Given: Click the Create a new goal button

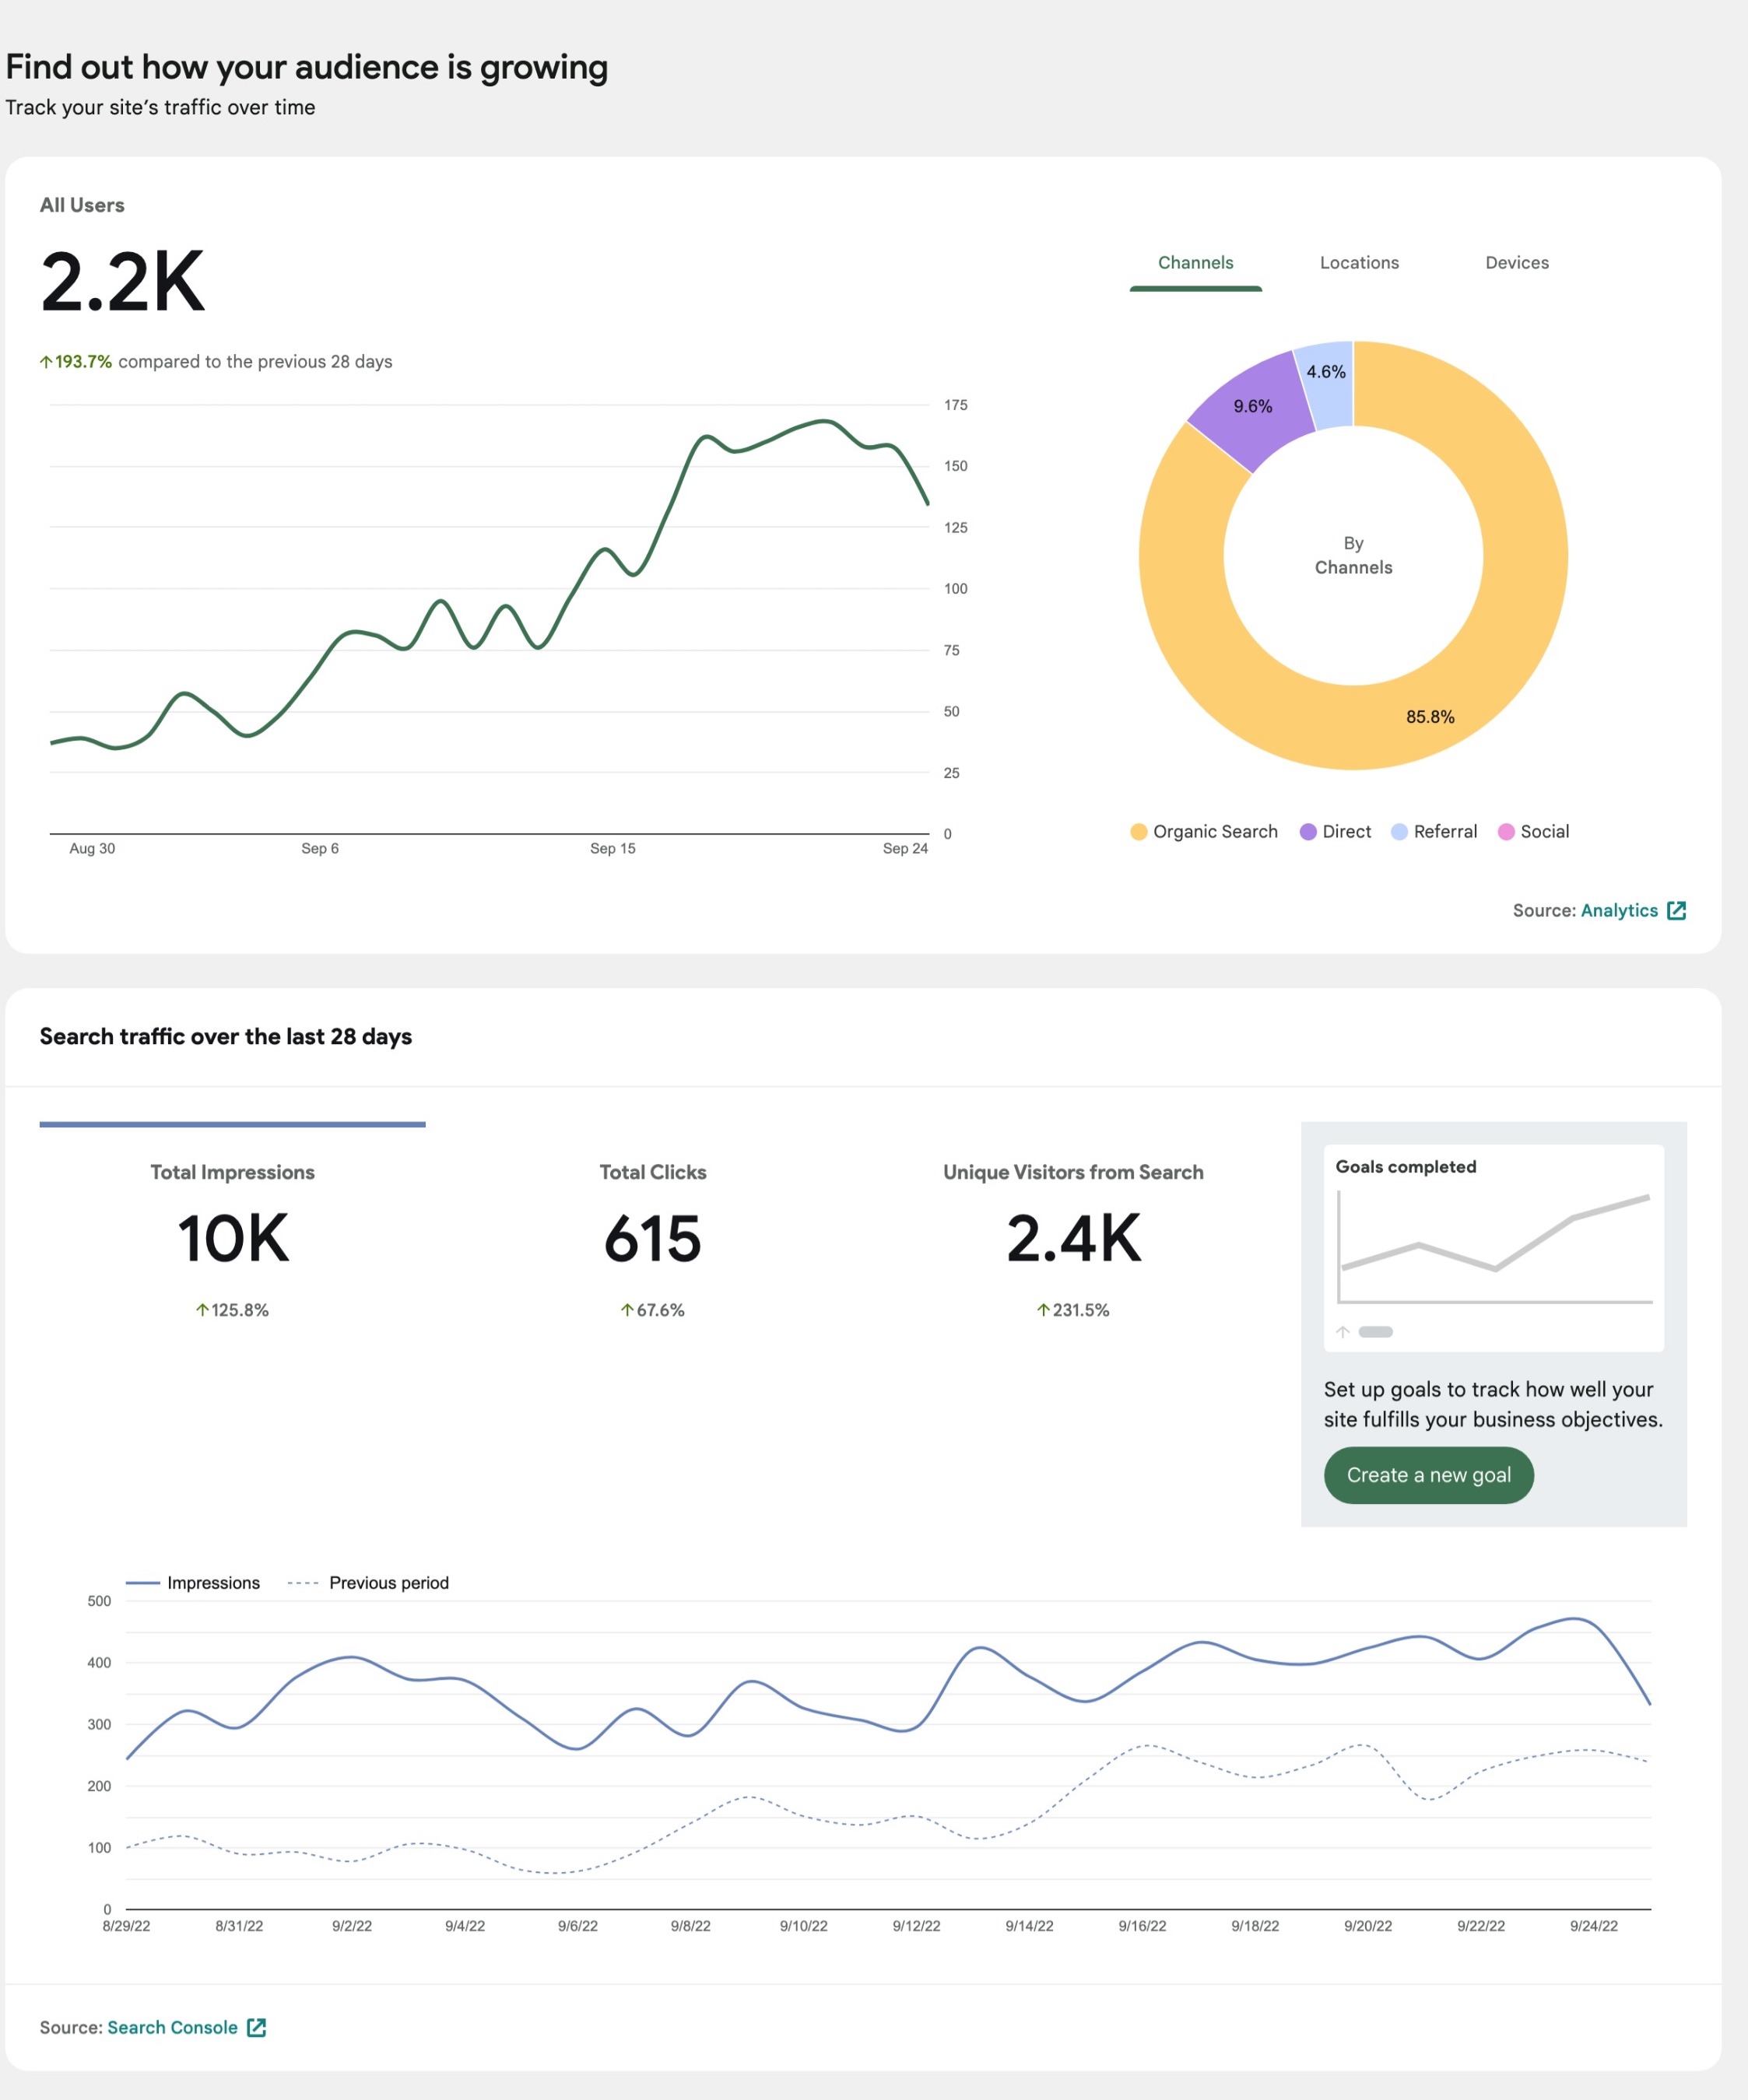Looking at the screenshot, I should coord(1428,1475).
